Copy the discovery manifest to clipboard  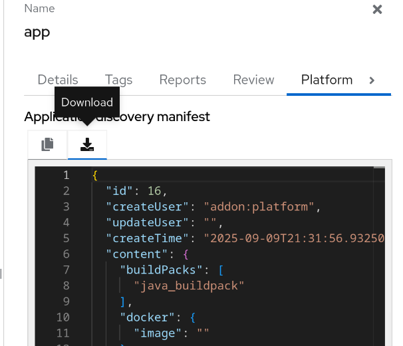click(47, 144)
